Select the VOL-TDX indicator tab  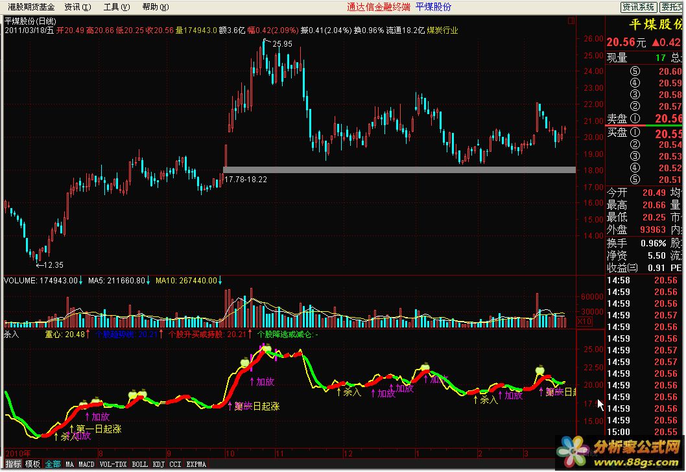click(x=113, y=464)
